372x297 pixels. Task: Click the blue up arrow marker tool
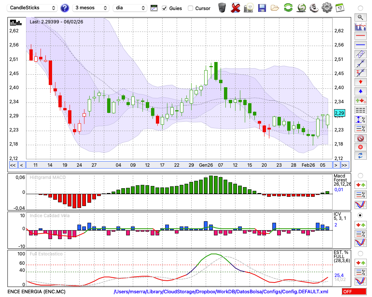[360, 91]
